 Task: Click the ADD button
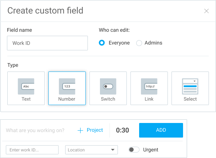[x=161, y=130]
